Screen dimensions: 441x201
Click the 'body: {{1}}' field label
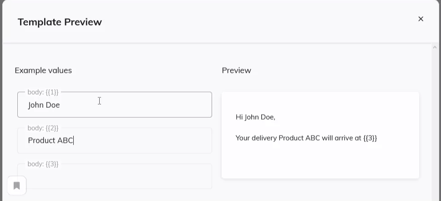point(43,92)
